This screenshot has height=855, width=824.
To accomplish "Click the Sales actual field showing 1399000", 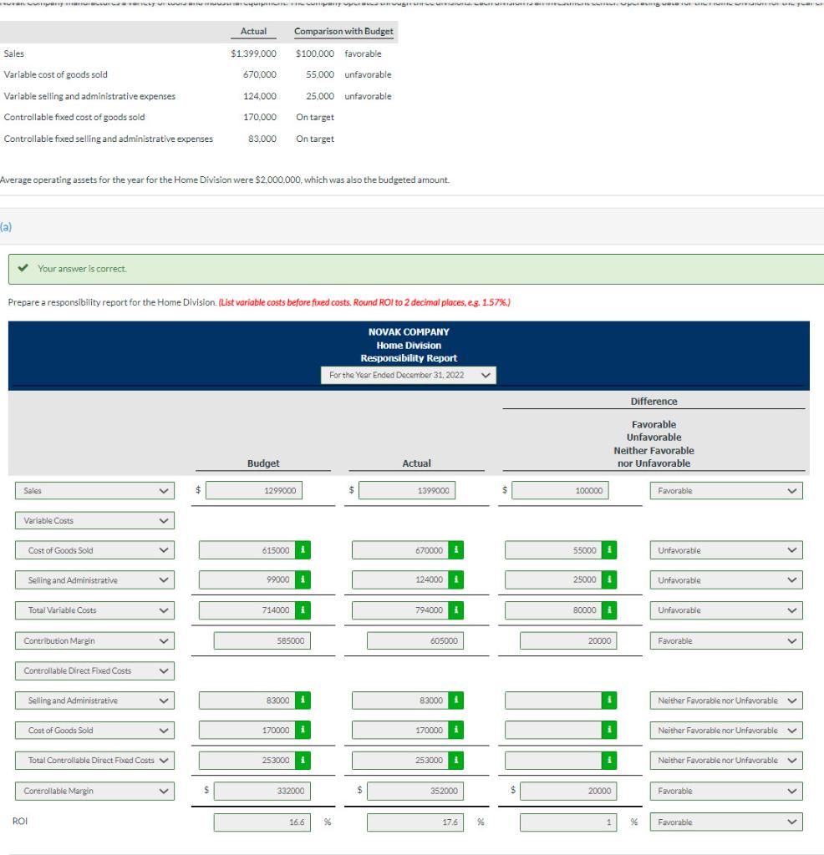I will 407,490.
